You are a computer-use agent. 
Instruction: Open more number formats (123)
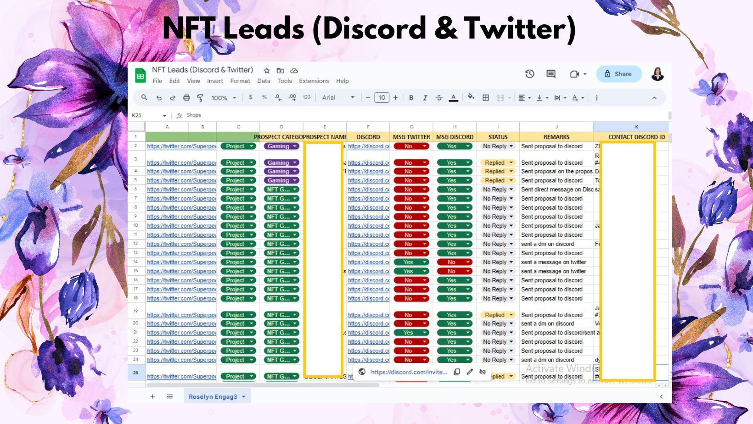tap(307, 97)
